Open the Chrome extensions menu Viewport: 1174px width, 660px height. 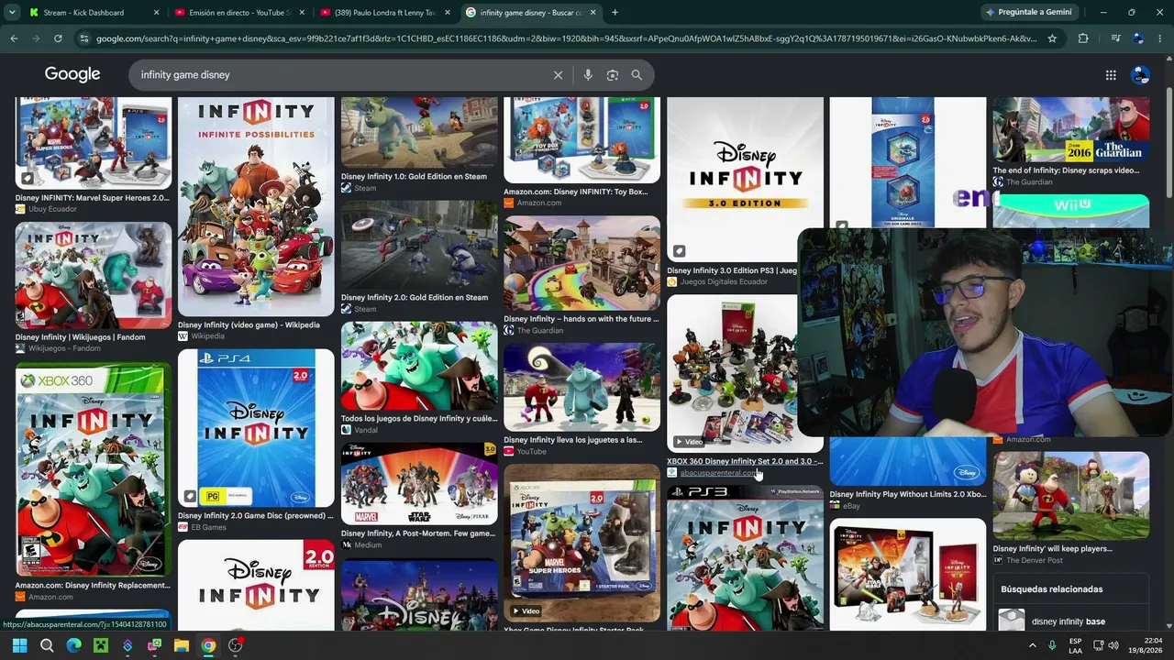click(x=1083, y=38)
